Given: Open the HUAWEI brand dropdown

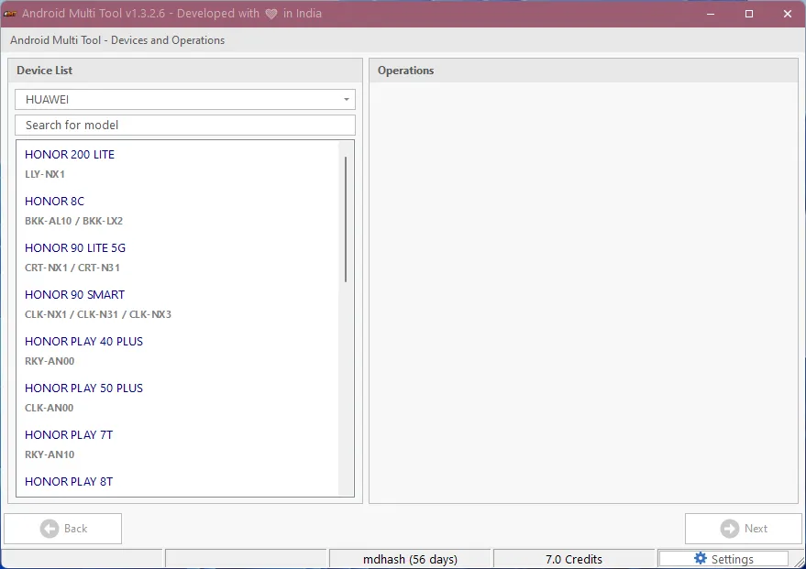Looking at the screenshot, I should coord(185,100).
